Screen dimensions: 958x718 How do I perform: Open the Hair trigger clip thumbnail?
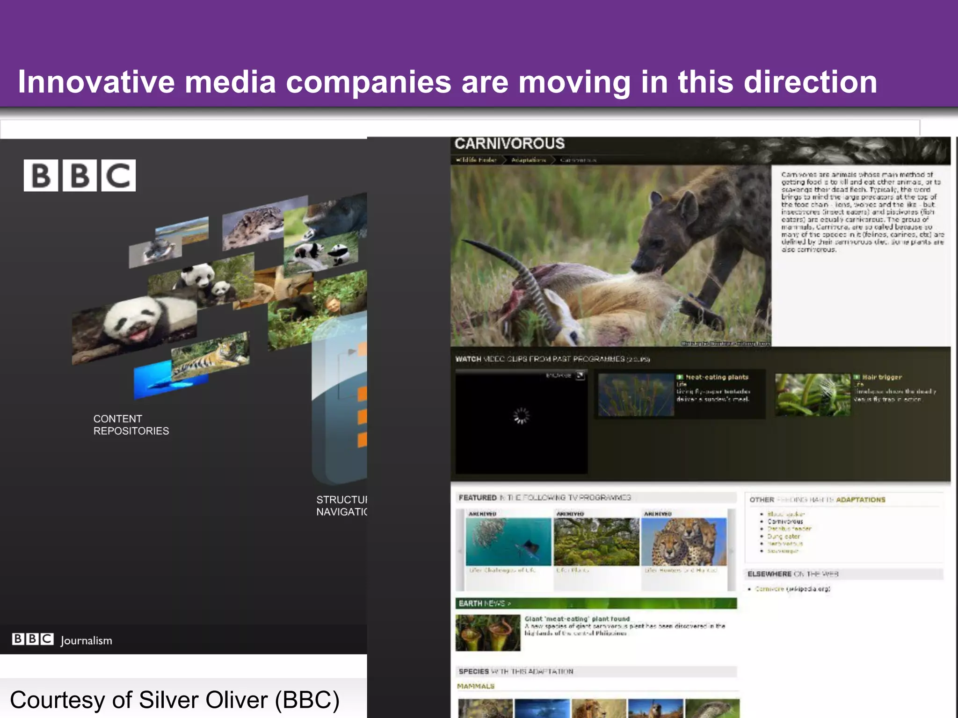pos(813,395)
